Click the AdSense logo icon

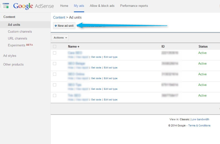pos(6,6)
